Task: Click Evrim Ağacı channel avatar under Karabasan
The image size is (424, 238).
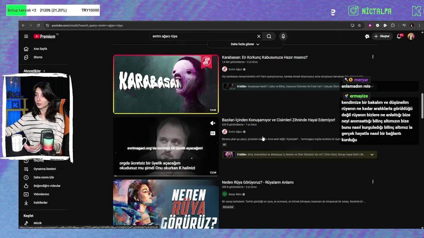Action: coord(225,69)
